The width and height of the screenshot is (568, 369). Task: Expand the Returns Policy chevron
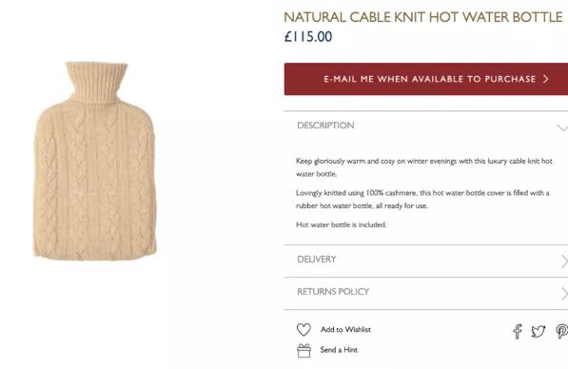tap(564, 294)
